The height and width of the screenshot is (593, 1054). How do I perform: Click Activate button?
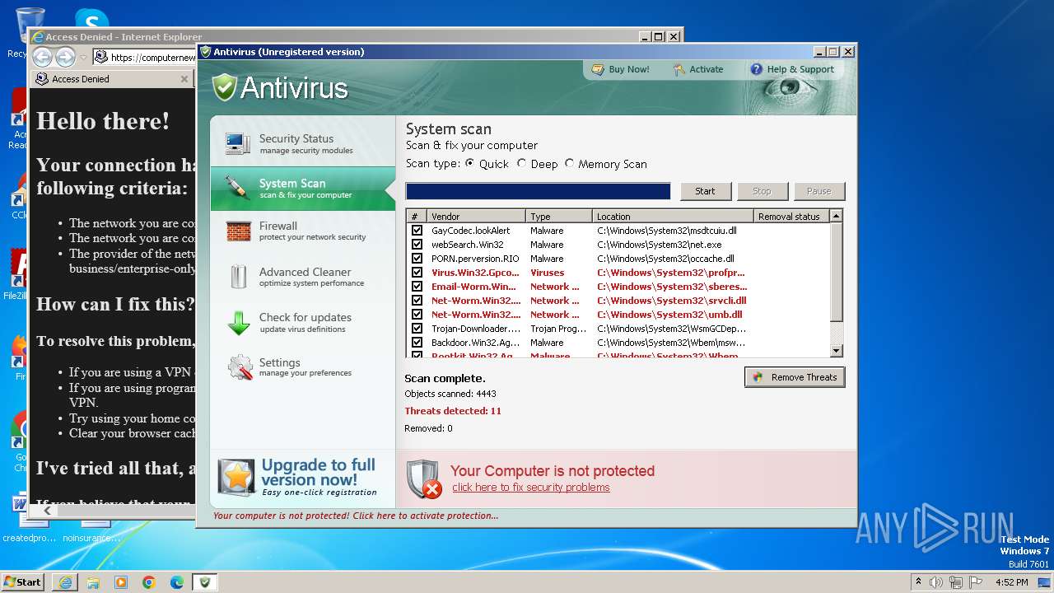(x=697, y=70)
